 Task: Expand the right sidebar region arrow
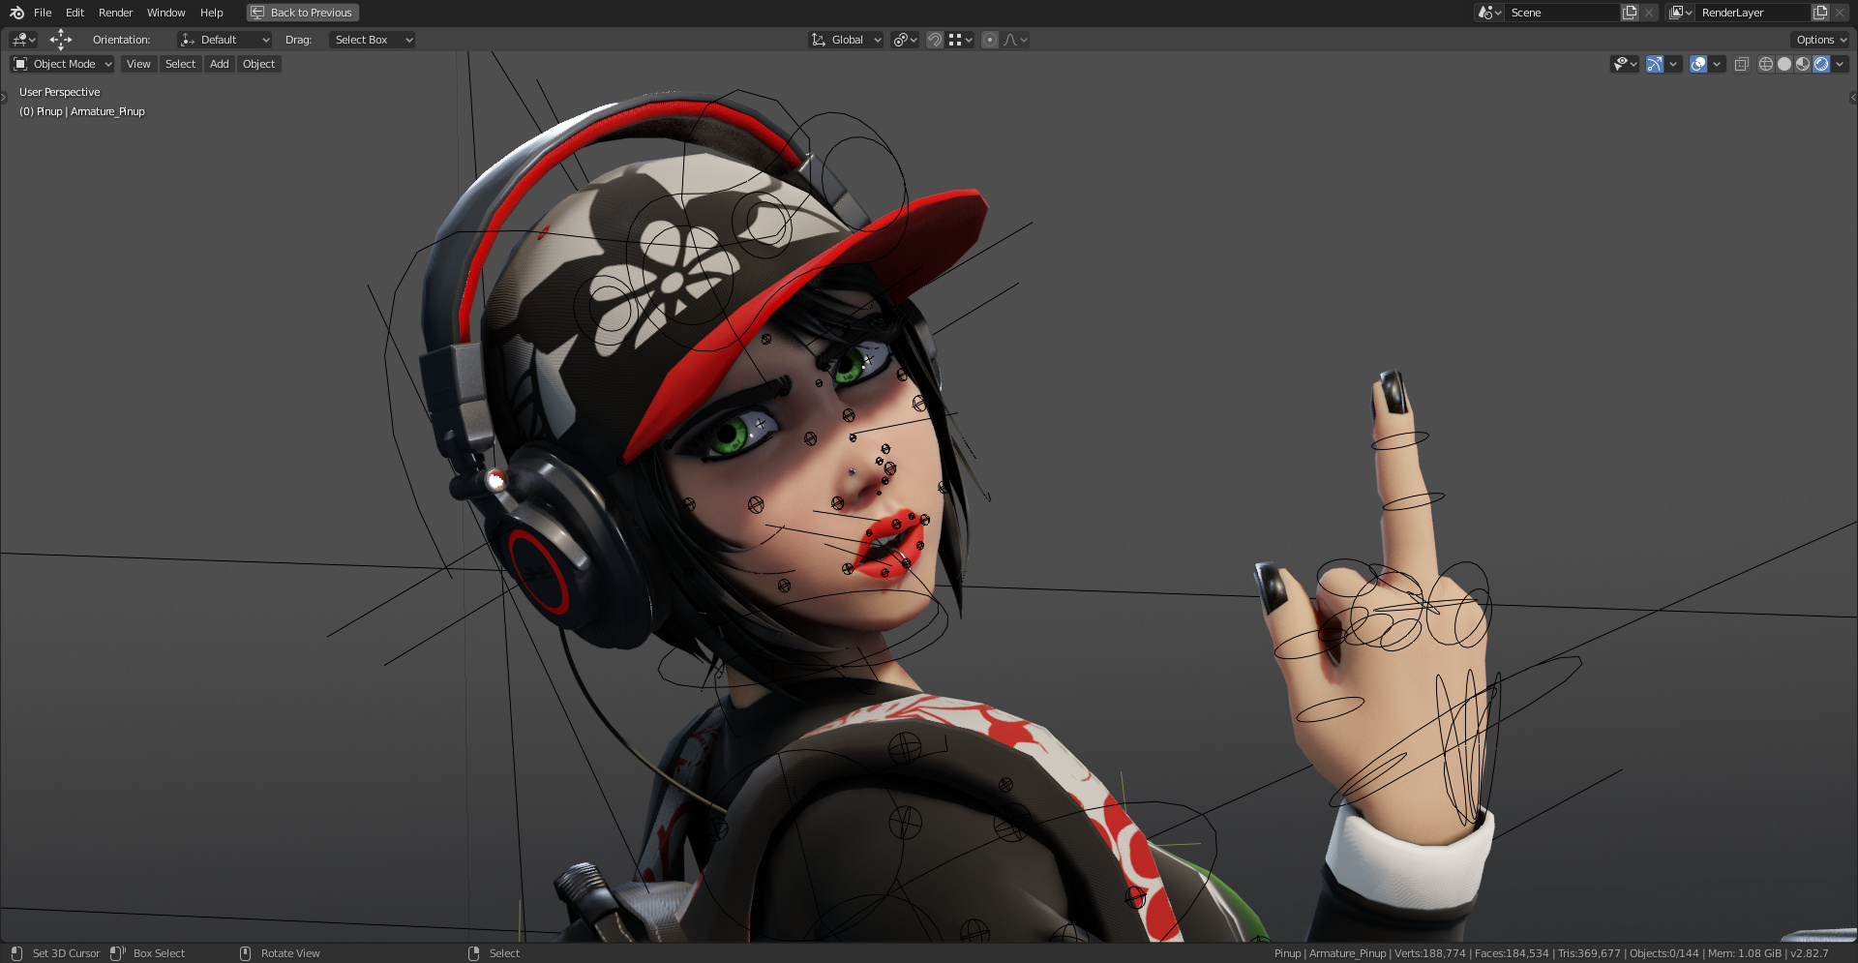(1853, 97)
